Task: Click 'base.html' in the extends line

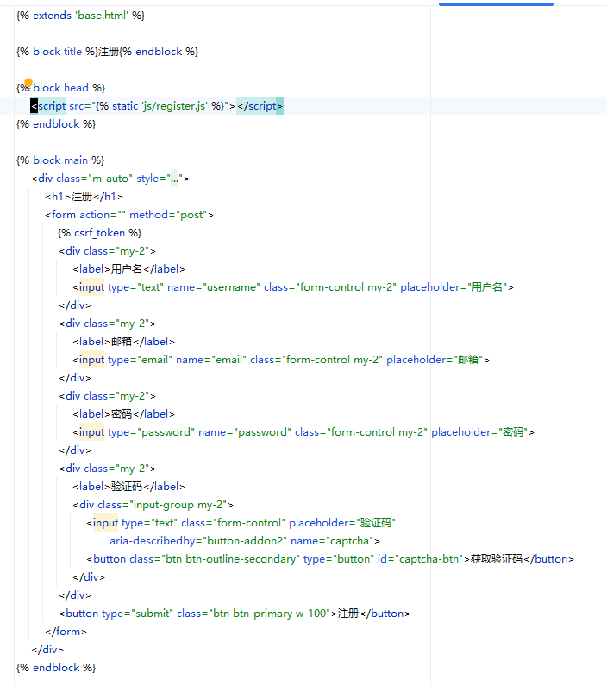Action: pos(102,16)
